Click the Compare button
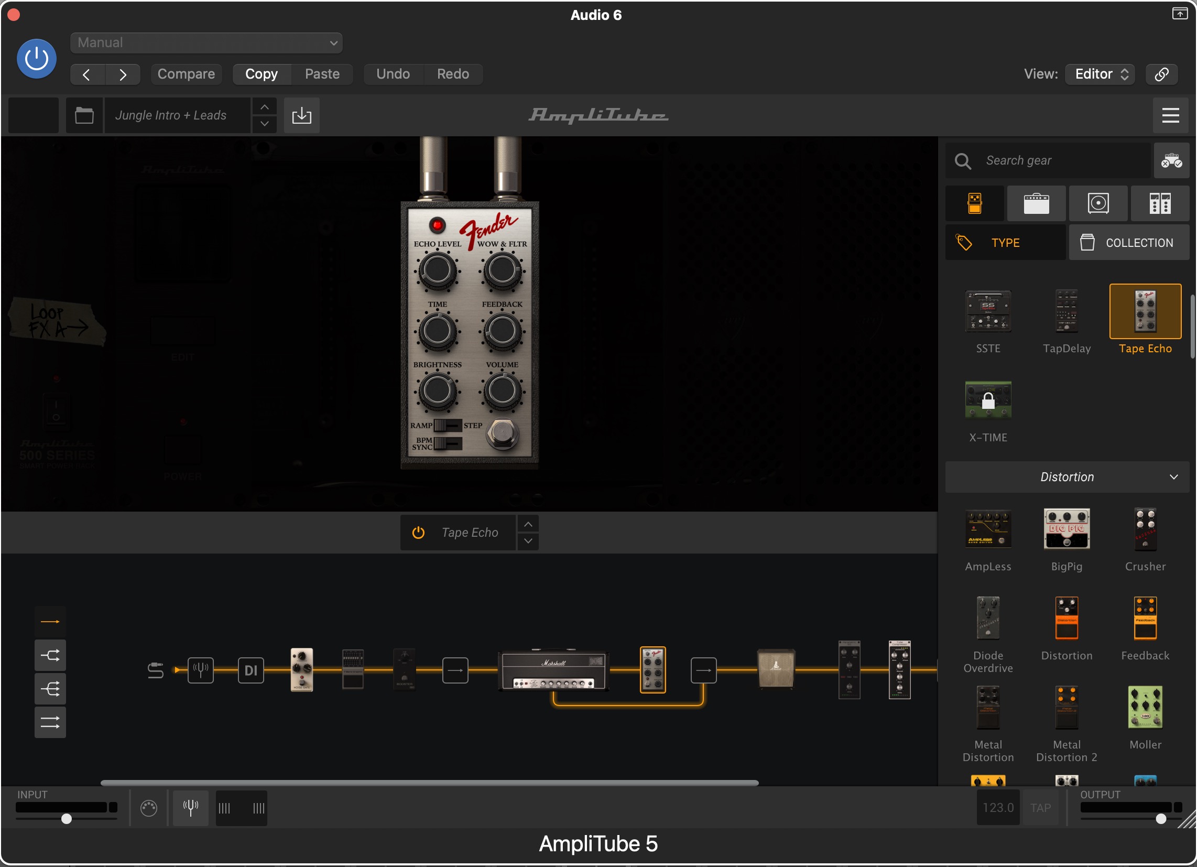Viewport: 1197px width, 867px height. pos(186,74)
